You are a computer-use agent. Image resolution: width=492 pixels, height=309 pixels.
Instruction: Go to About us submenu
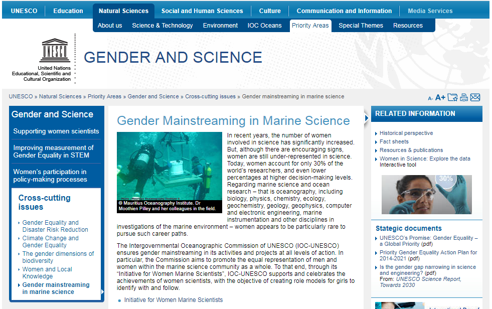110,26
